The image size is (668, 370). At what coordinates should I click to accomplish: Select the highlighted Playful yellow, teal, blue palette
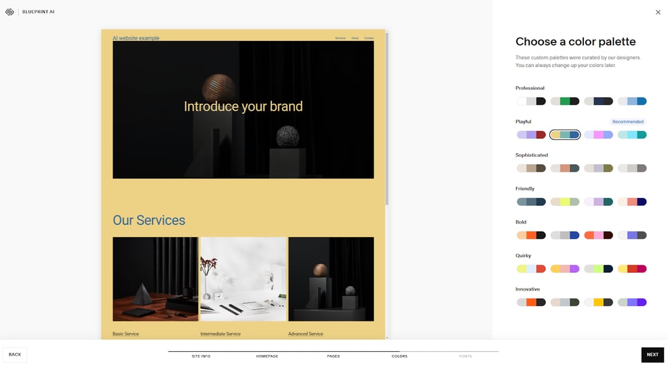tap(564, 135)
